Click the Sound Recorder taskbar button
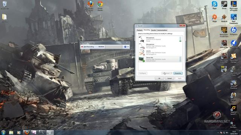Image resolution: width=241 pixels, height=135 pixels. click(42, 132)
